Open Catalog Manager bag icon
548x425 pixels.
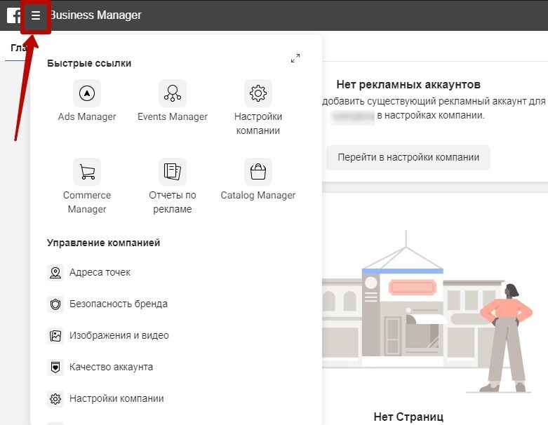258,172
